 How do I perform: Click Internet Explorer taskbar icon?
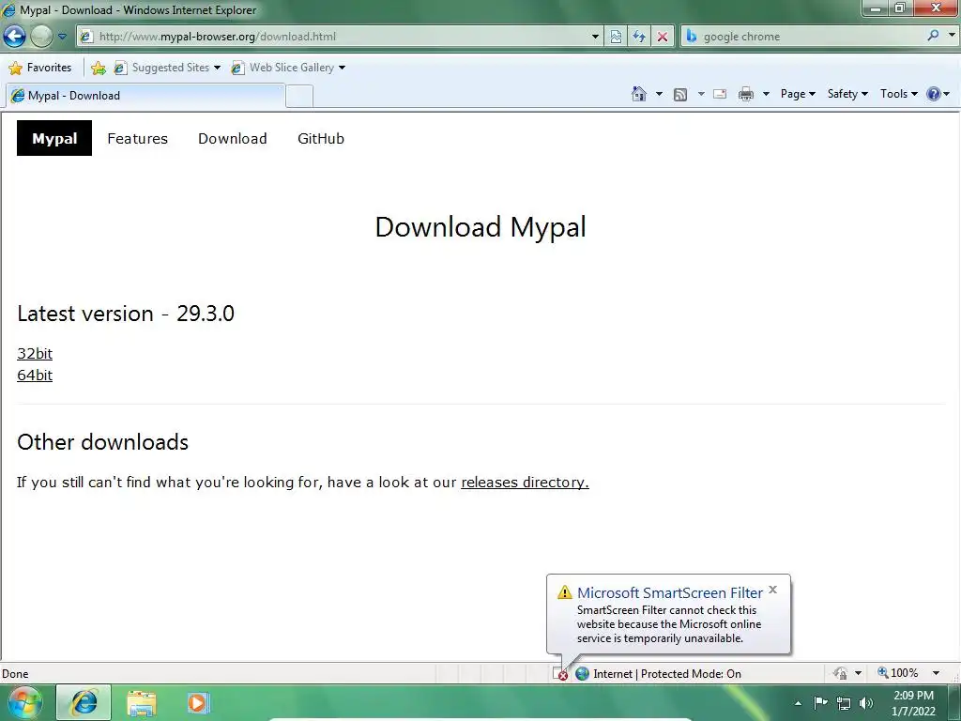coord(84,702)
